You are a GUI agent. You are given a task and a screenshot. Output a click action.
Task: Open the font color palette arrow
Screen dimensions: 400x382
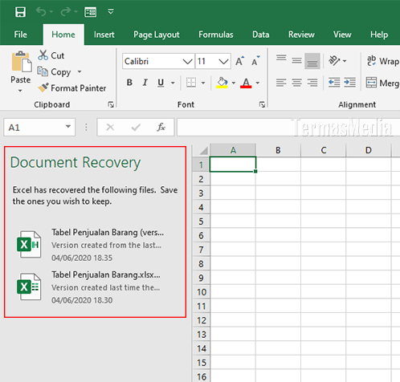point(258,83)
